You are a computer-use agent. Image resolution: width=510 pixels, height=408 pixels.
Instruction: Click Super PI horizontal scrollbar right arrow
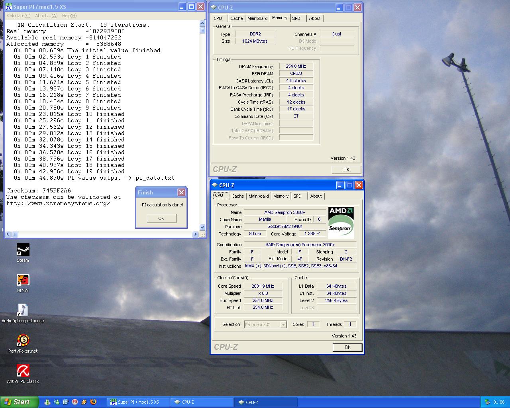coord(196,234)
